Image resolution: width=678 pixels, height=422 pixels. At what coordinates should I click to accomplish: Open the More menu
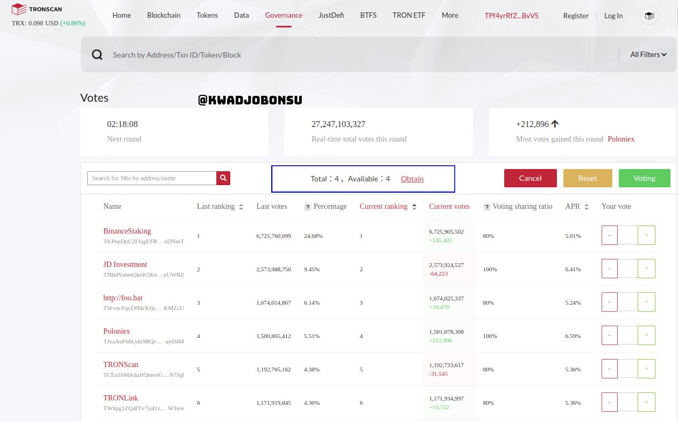coord(450,15)
